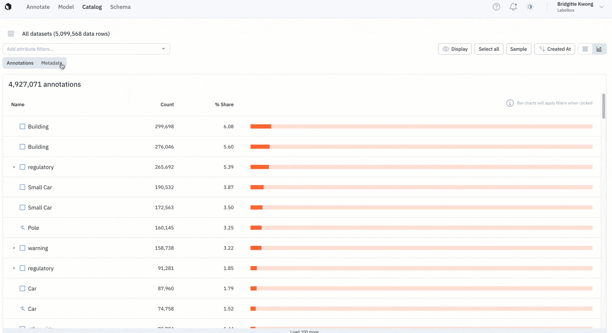Switch to the Metadata tab

[52, 63]
